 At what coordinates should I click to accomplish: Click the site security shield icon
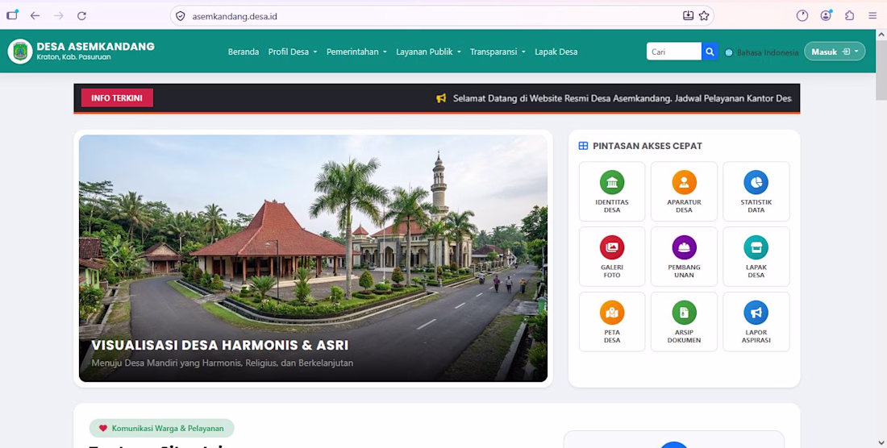181,16
